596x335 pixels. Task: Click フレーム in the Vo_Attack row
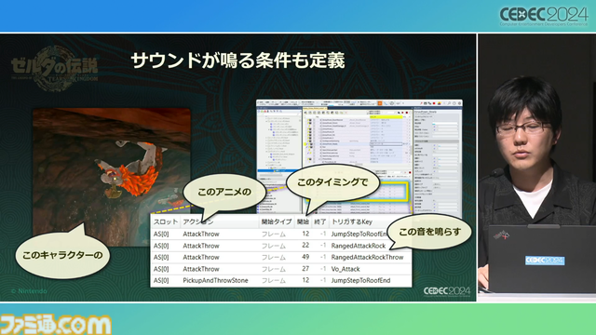[x=274, y=269]
